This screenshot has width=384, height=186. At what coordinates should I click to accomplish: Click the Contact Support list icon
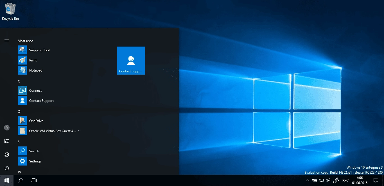tap(22, 101)
